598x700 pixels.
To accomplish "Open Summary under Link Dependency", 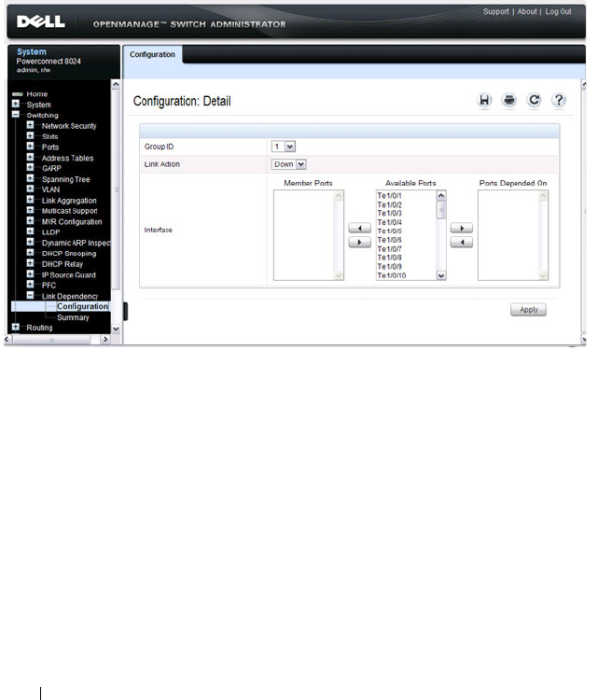I will pyautogui.click(x=73, y=317).
